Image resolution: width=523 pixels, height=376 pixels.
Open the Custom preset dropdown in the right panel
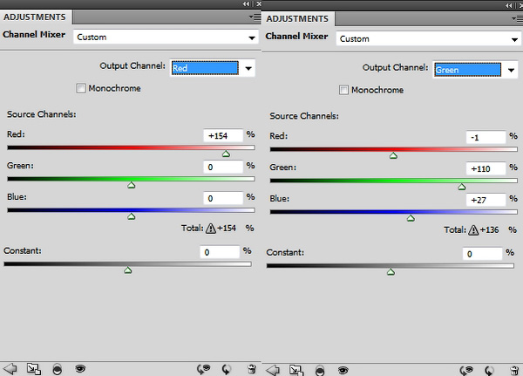pyautogui.click(x=429, y=38)
